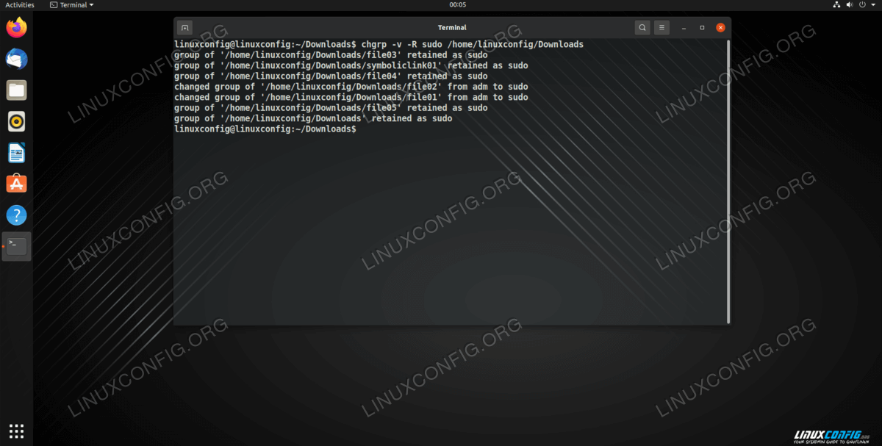This screenshot has width=882, height=446.
Task: Open the Help icon in dock
Action: tap(16, 215)
